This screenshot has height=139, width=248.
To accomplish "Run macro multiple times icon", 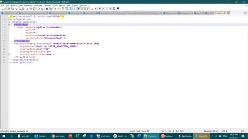I will click(x=110, y=8).
